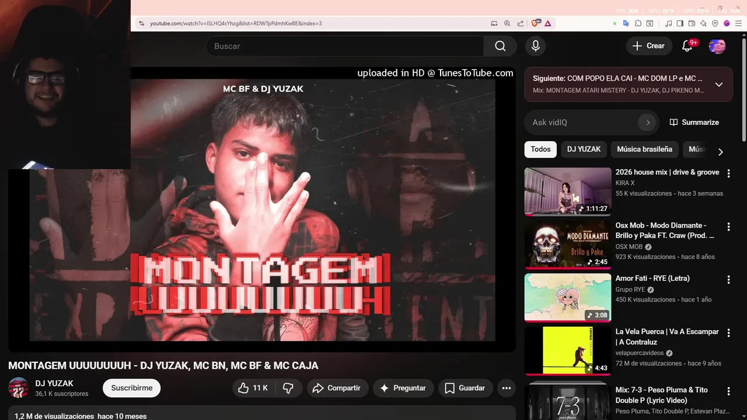Click the Suscribirme button
The width and height of the screenshot is (747, 420).
pyautogui.click(x=132, y=388)
